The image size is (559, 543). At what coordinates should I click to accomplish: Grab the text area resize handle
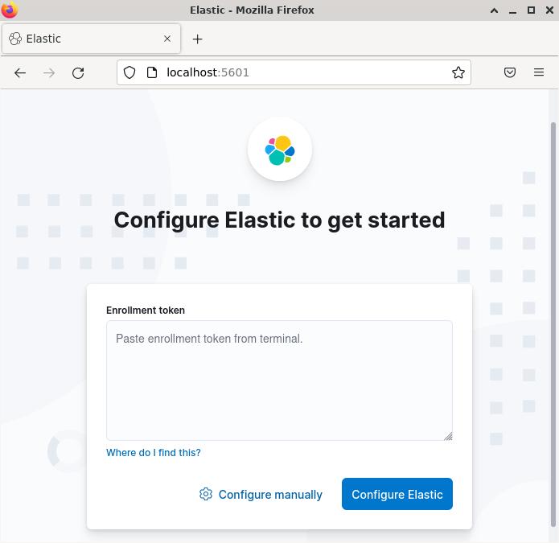448,436
